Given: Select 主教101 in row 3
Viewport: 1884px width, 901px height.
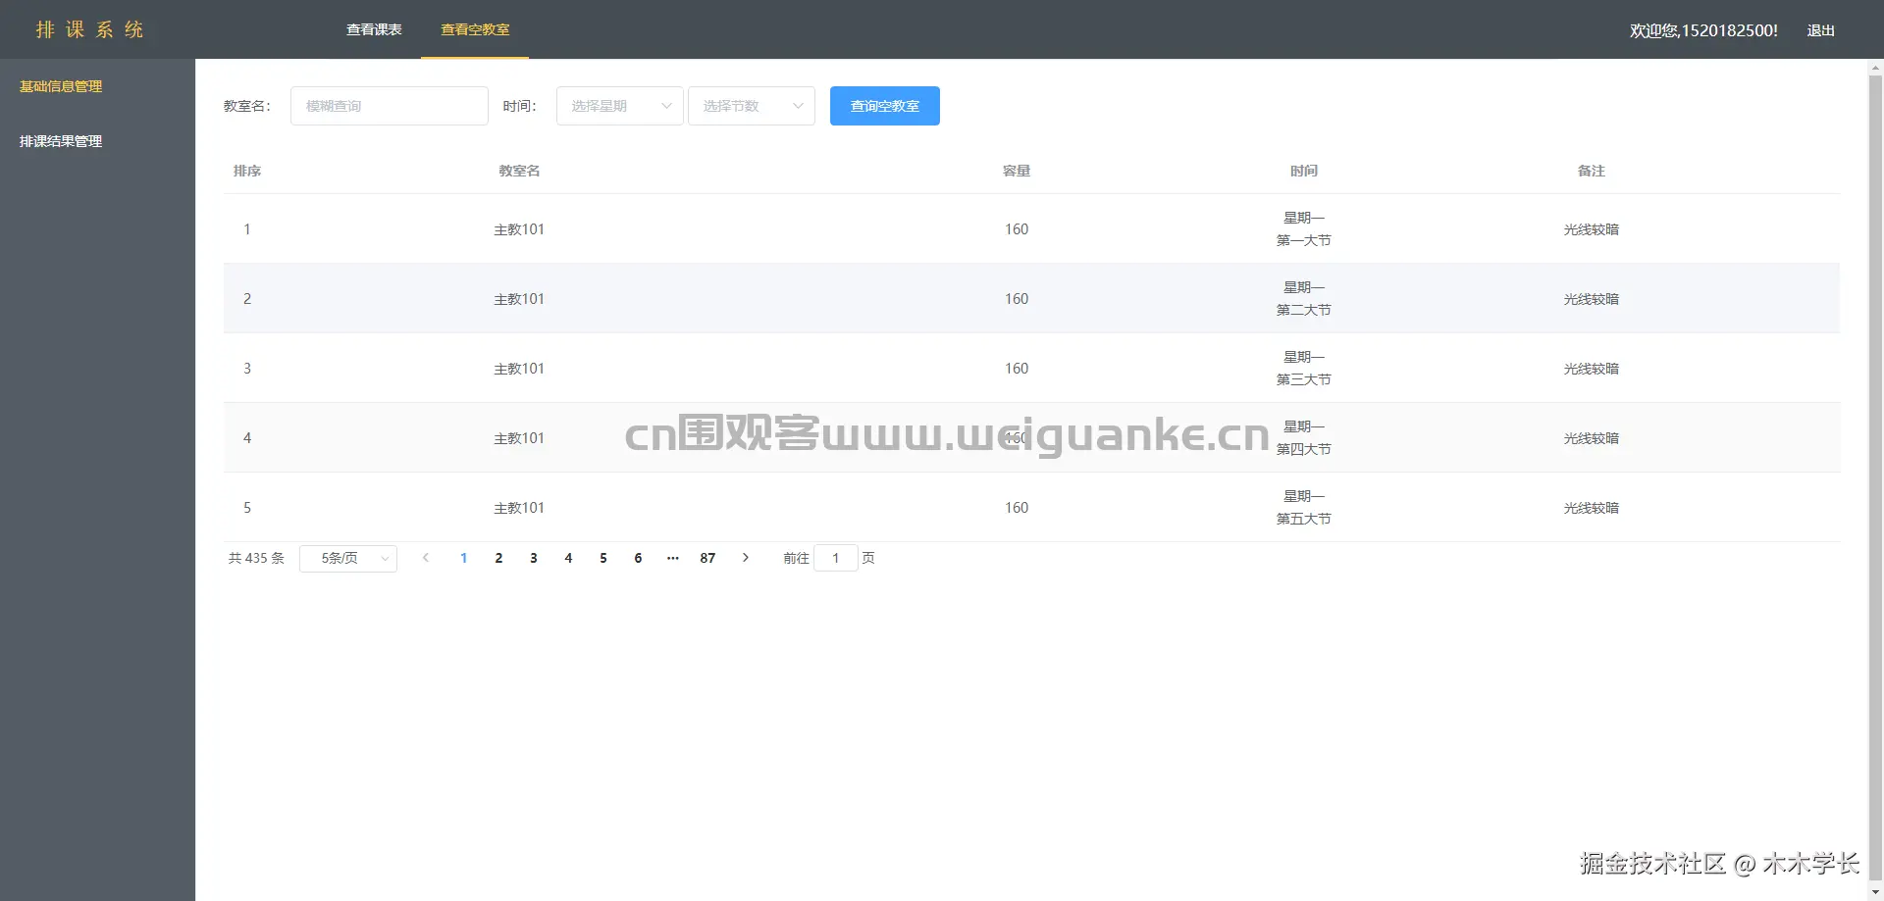Looking at the screenshot, I should coord(519,369).
